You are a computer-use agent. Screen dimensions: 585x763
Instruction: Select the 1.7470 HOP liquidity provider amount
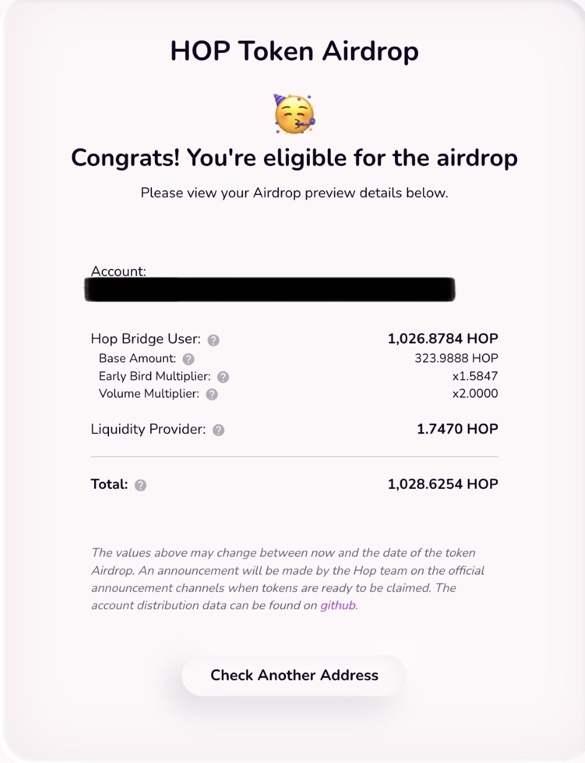click(x=458, y=429)
